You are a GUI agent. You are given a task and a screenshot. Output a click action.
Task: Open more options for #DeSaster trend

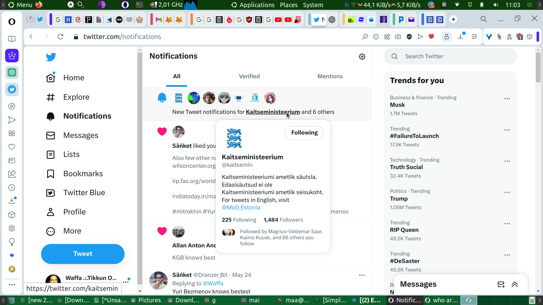507,255
